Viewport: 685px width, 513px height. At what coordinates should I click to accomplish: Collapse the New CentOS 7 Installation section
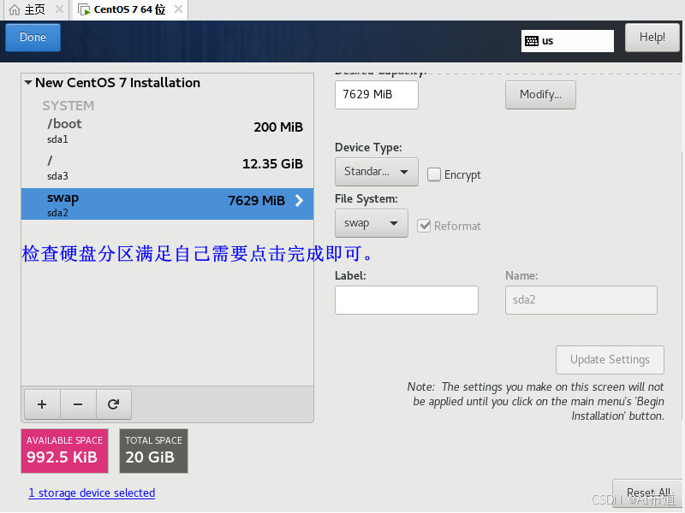(28, 82)
